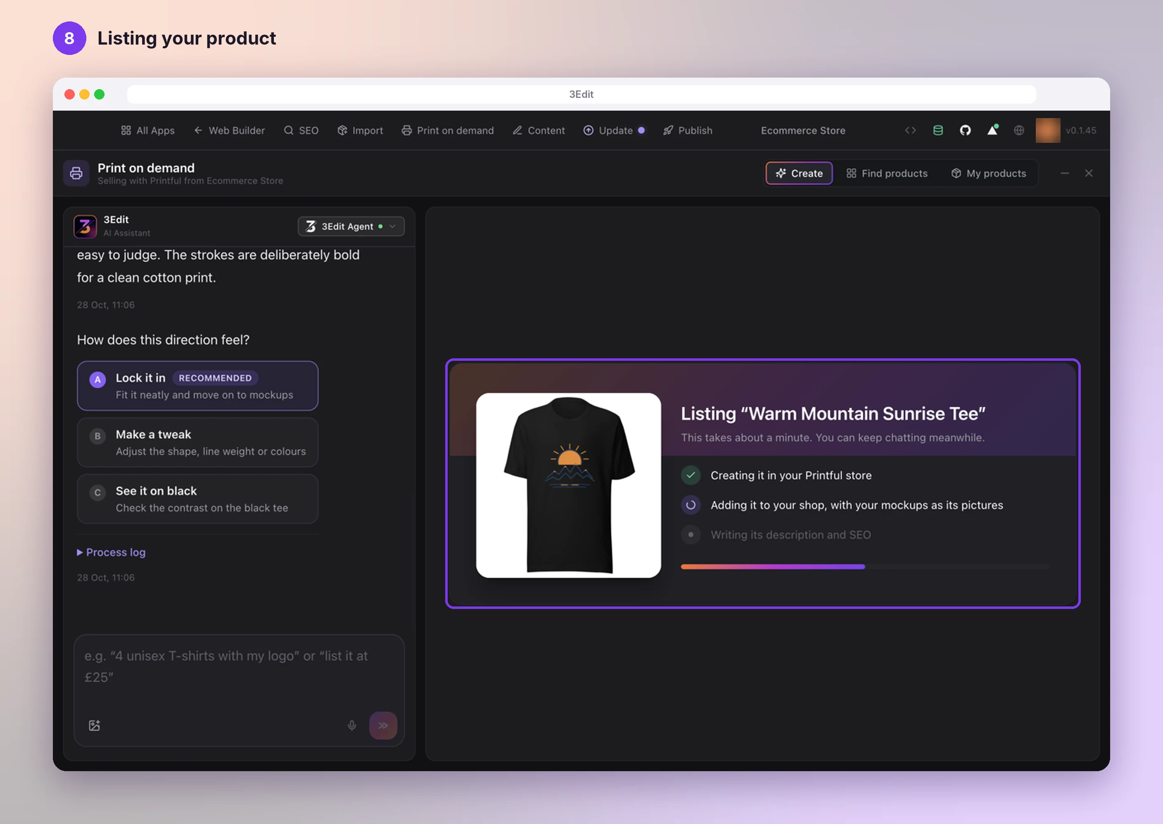Click the Listing Warm Mountain Sunrise Tee heading

tap(833, 414)
